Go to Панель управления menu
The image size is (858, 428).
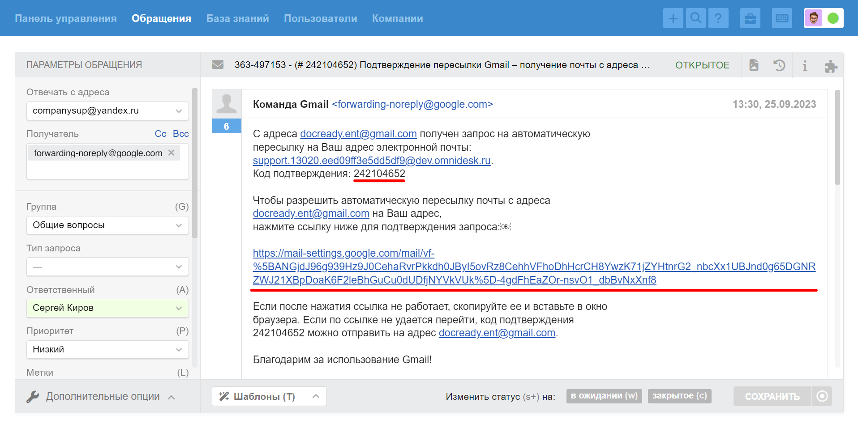[x=66, y=18]
